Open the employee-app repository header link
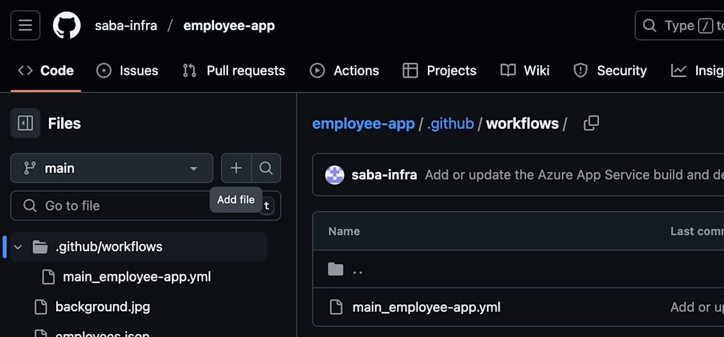The image size is (724, 337). coord(229,25)
